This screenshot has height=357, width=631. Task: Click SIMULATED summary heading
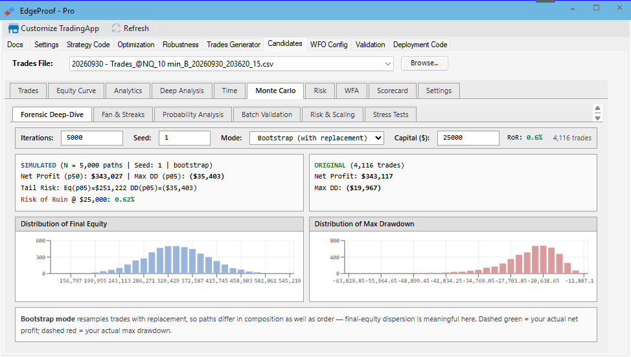pyautogui.click(x=38, y=165)
